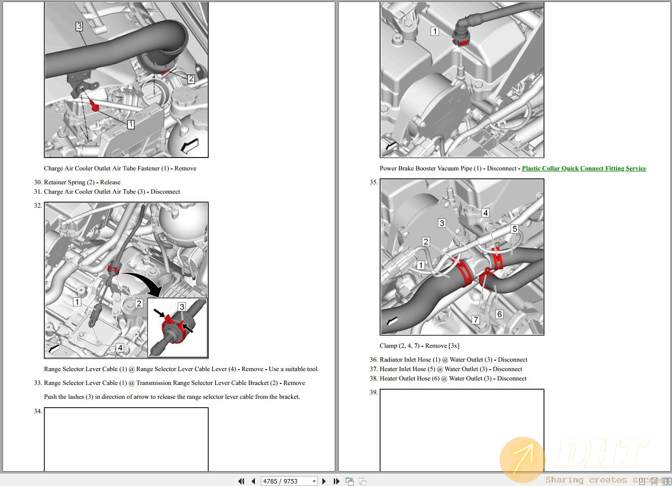This screenshot has height=486, width=672.
Task: Click the Range Selector Lever Cable illustration
Action: click(126, 280)
